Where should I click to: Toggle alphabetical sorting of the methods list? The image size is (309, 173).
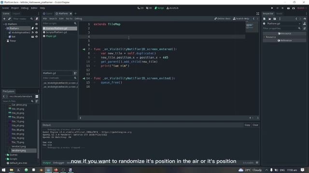(75, 73)
